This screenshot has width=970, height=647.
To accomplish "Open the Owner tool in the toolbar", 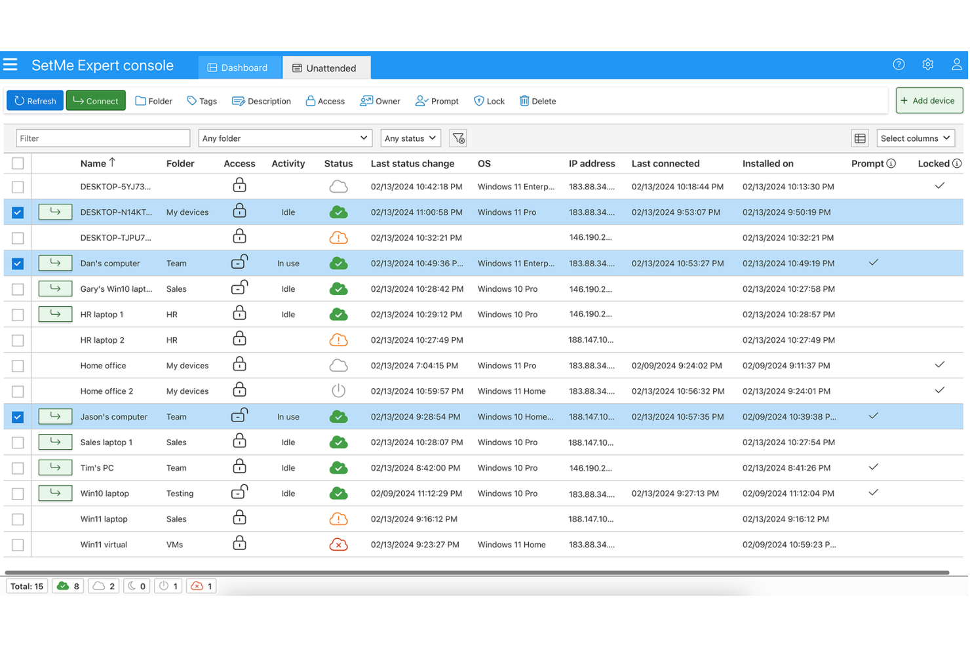I will tap(366, 100).
